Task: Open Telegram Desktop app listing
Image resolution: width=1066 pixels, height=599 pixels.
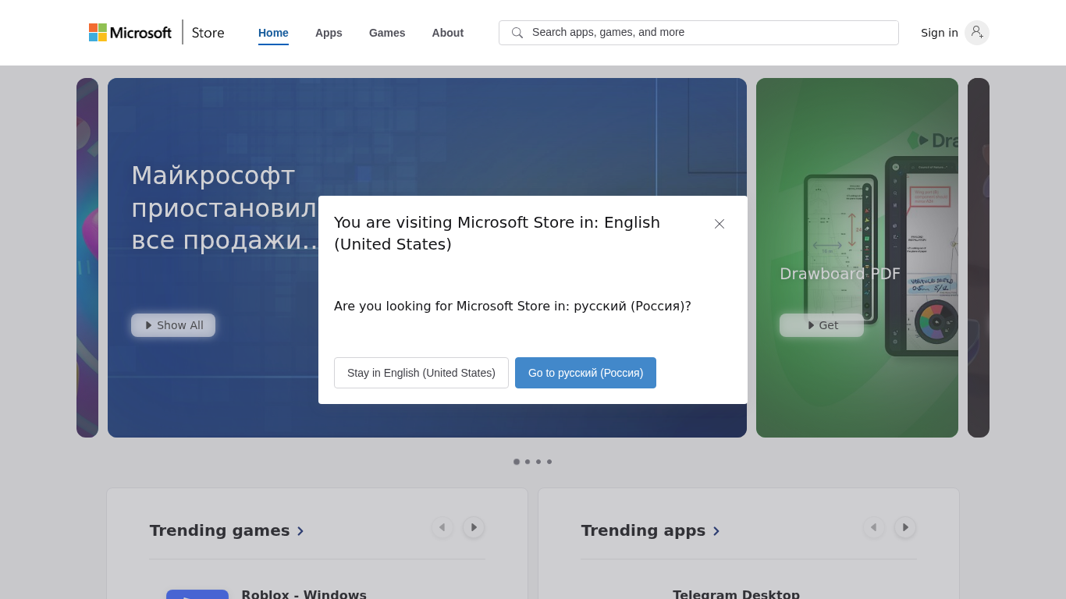Action: (x=736, y=594)
